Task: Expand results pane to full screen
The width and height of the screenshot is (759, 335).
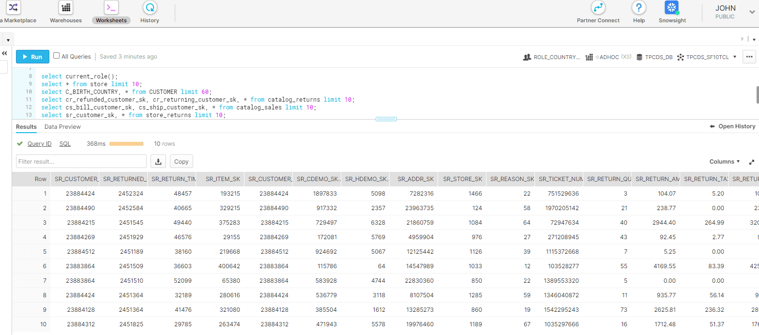Action: [751, 162]
